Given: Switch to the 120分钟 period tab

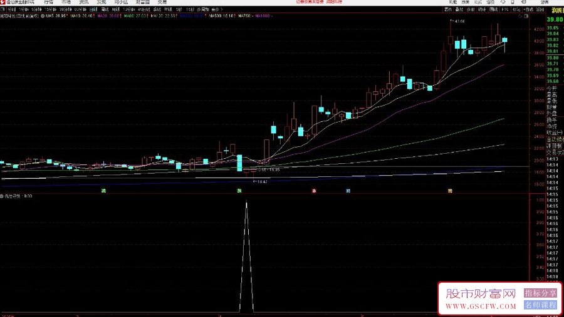Looking at the screenshot, I should 129,9.
